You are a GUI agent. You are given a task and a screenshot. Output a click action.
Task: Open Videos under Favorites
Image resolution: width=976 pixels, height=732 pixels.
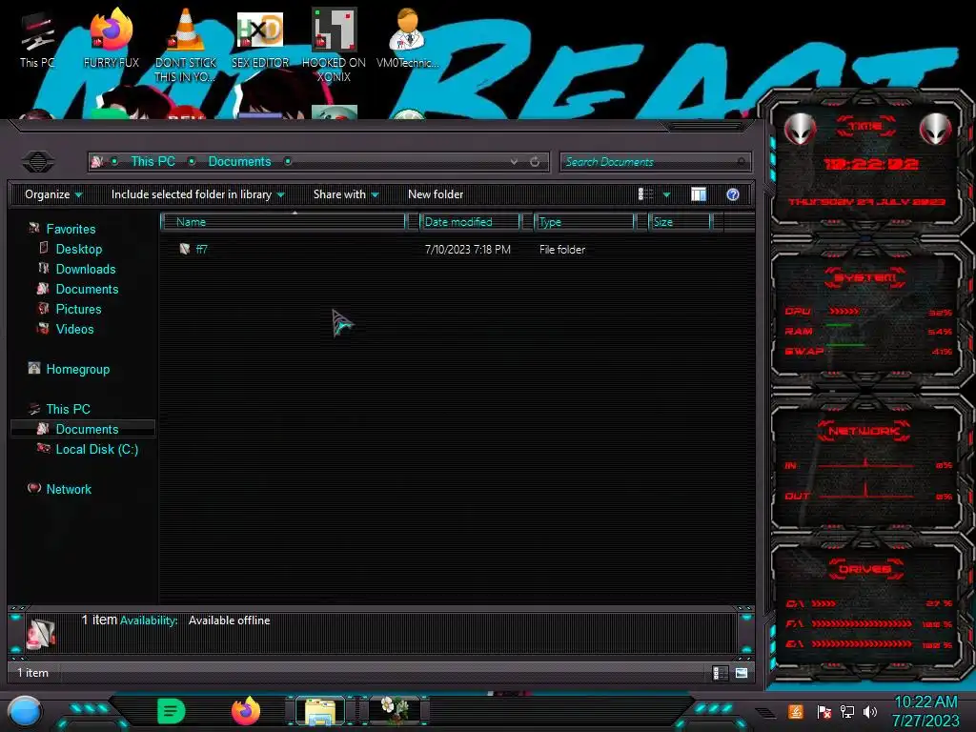[74, 329]
